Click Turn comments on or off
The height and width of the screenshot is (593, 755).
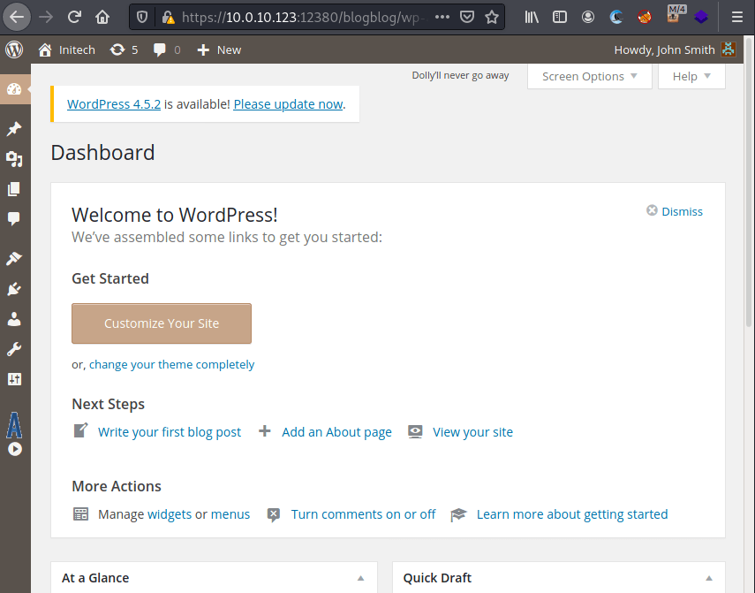(x=363, y=514)
